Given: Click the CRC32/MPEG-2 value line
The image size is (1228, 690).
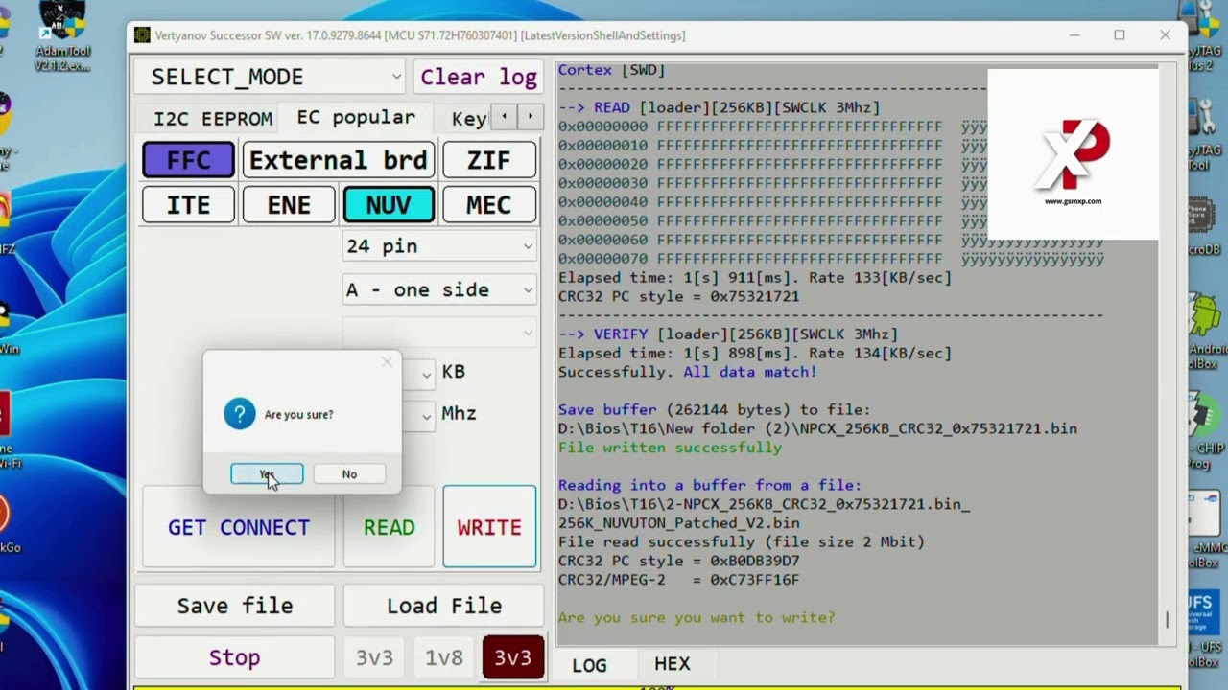Looking at the screenshot, I should [678, 580].
